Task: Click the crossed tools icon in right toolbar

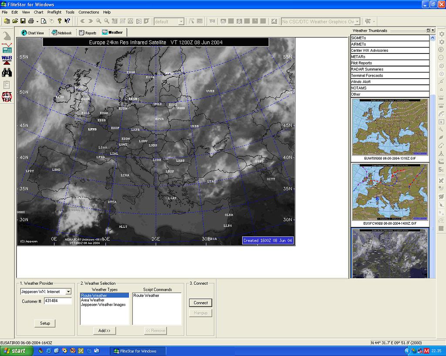Action: [x=442, y=180]
